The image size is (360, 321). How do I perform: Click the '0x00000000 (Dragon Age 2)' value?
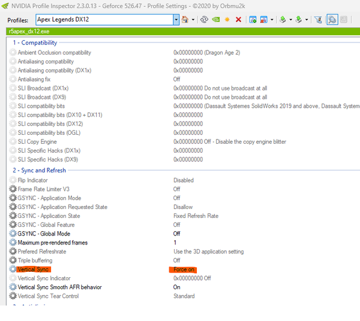point(206,53)
